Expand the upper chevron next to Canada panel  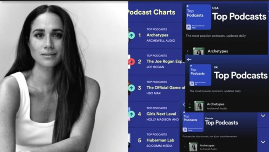tap(263, 116)
